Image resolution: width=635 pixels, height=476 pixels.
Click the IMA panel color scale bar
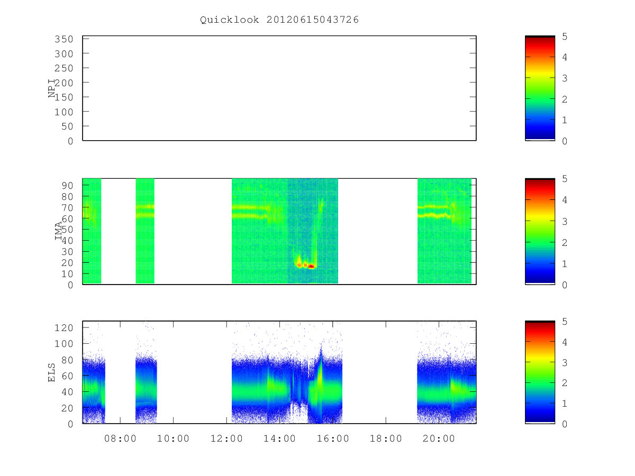click(540, 231)
